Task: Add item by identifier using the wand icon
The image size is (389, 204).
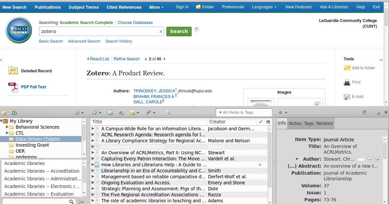Action: coord(120,112)
